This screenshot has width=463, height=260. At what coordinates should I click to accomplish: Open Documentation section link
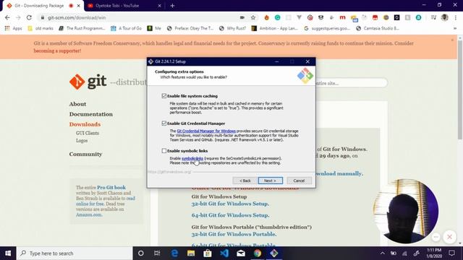coord(91,114)
